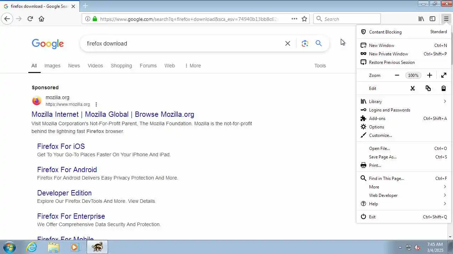Open site information icon in address bar
Image resolution: width=453 pixels, height=254 pixels.
click(x=88, y=19)
